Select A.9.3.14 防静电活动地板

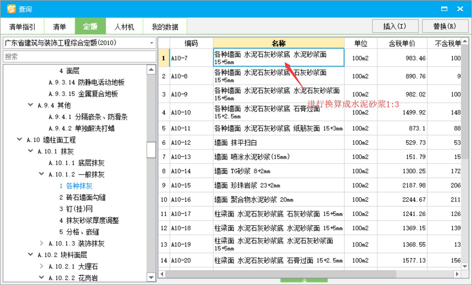[x=87, y=82]
